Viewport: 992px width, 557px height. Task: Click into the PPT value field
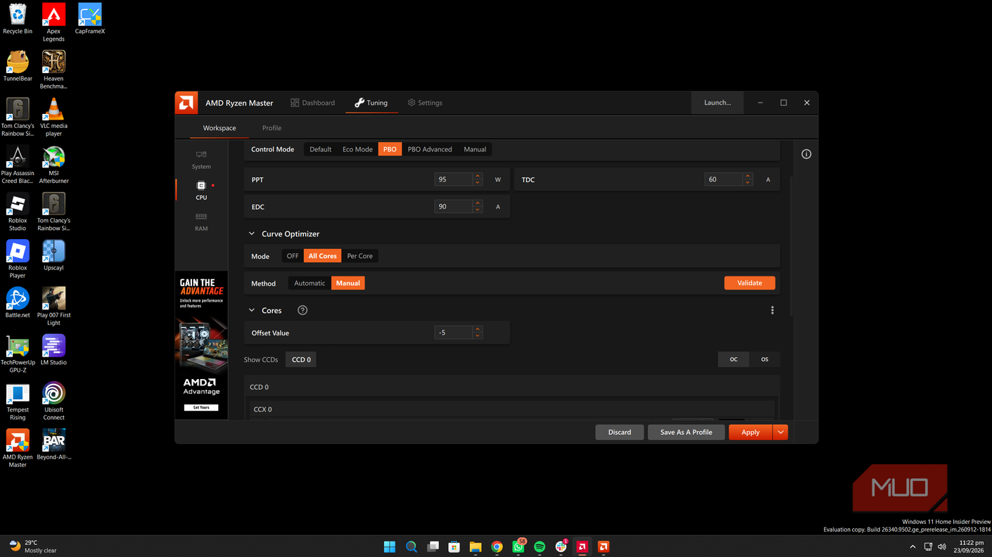tap(454, 179)
